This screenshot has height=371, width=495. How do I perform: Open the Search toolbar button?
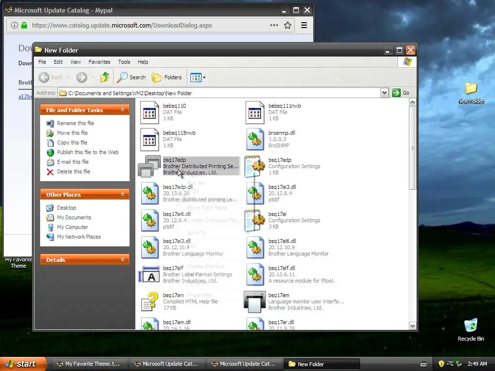pyautogui.click(x=131, y=77)
